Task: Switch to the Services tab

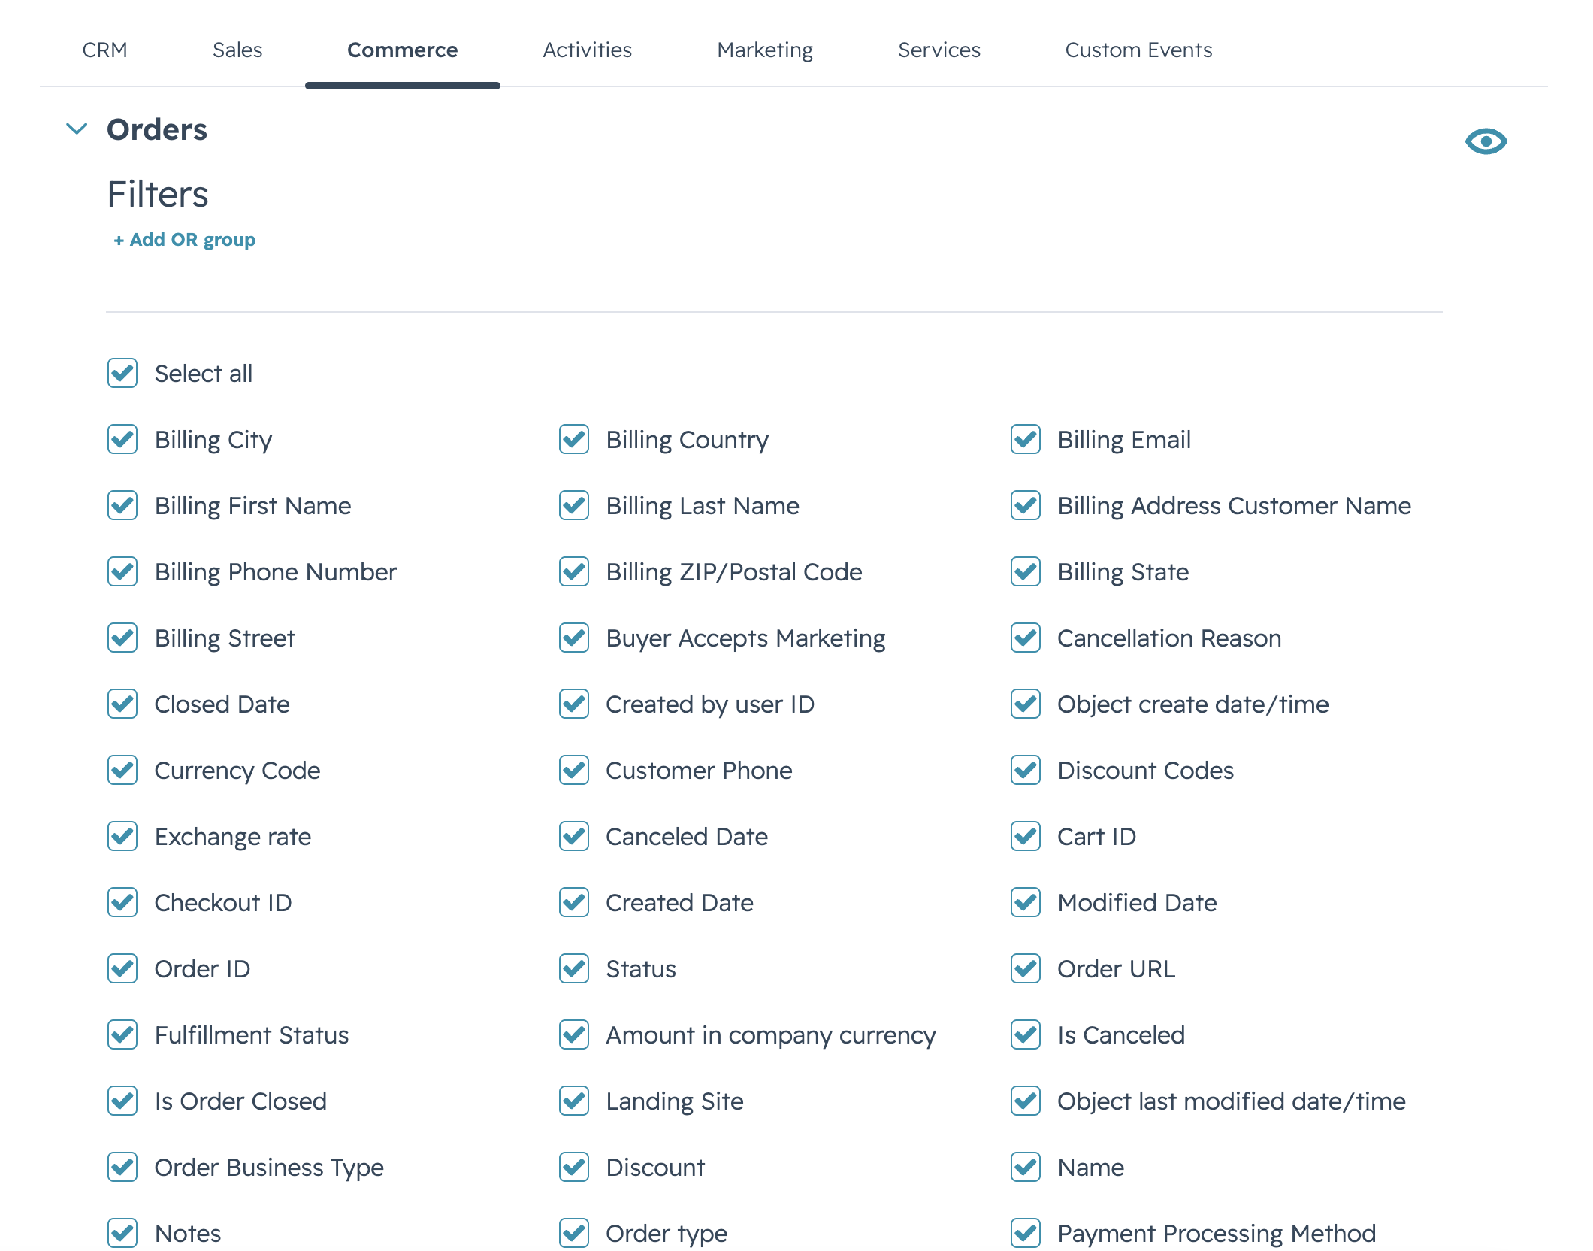Action: [939, 50]
